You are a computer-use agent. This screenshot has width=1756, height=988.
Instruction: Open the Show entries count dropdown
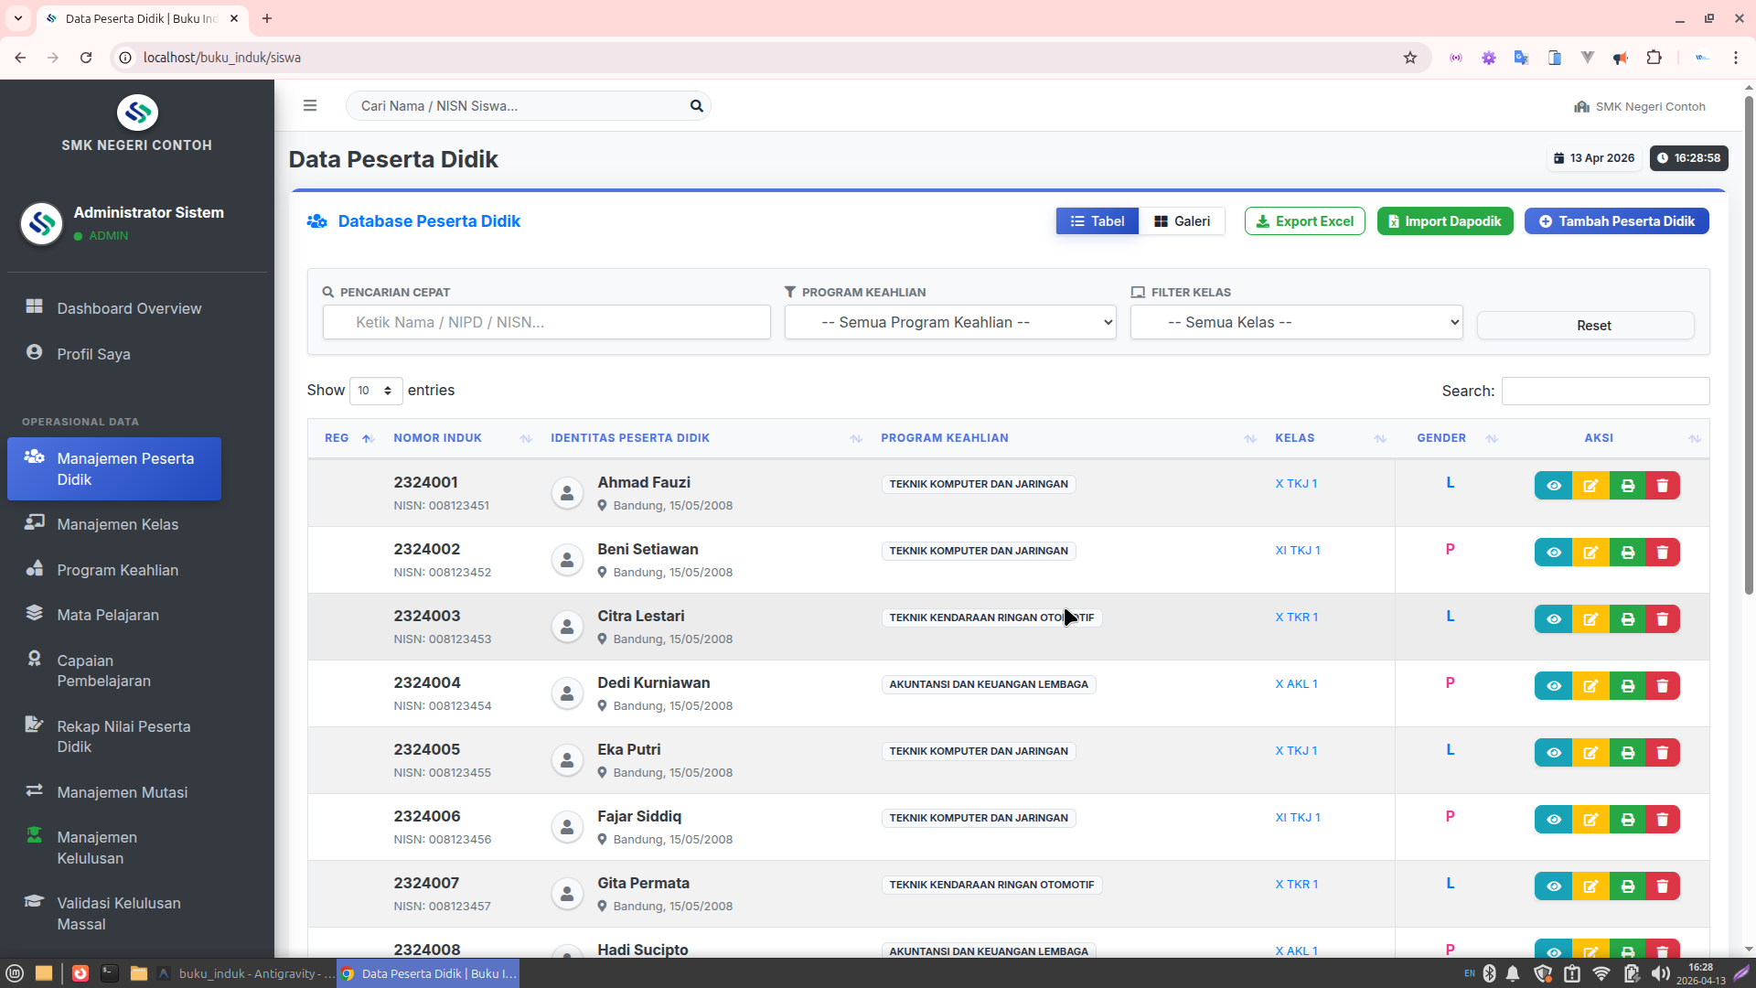tap(375, 391)
